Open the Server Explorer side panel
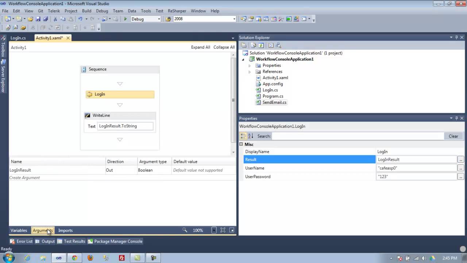The image size is (467, 263). point(3,76)
